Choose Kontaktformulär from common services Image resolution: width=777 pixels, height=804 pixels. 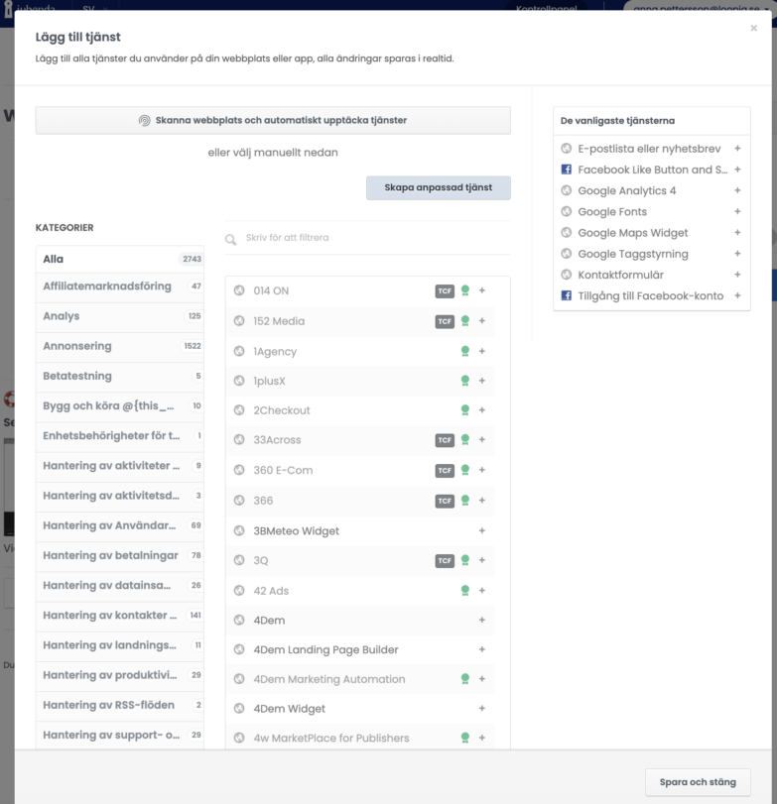point(621,275)
